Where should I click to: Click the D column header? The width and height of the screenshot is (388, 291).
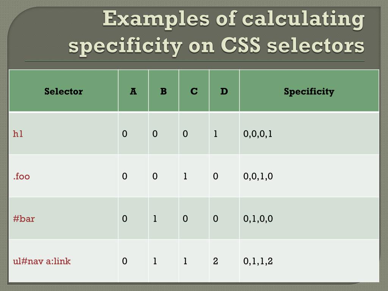pos(224,91)
